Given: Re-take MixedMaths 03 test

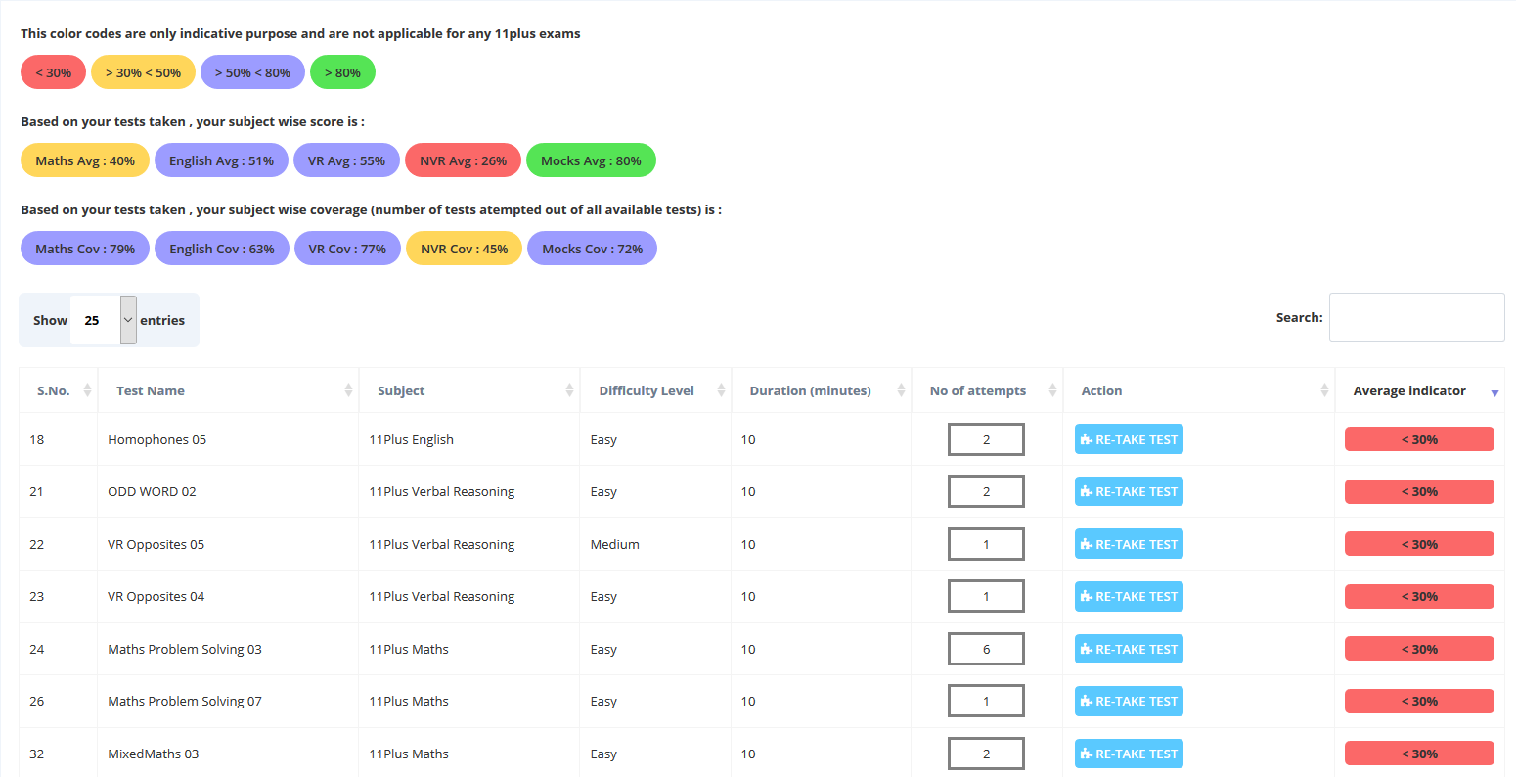Looking at the screenshot, I should click(x=1129, y=754).
